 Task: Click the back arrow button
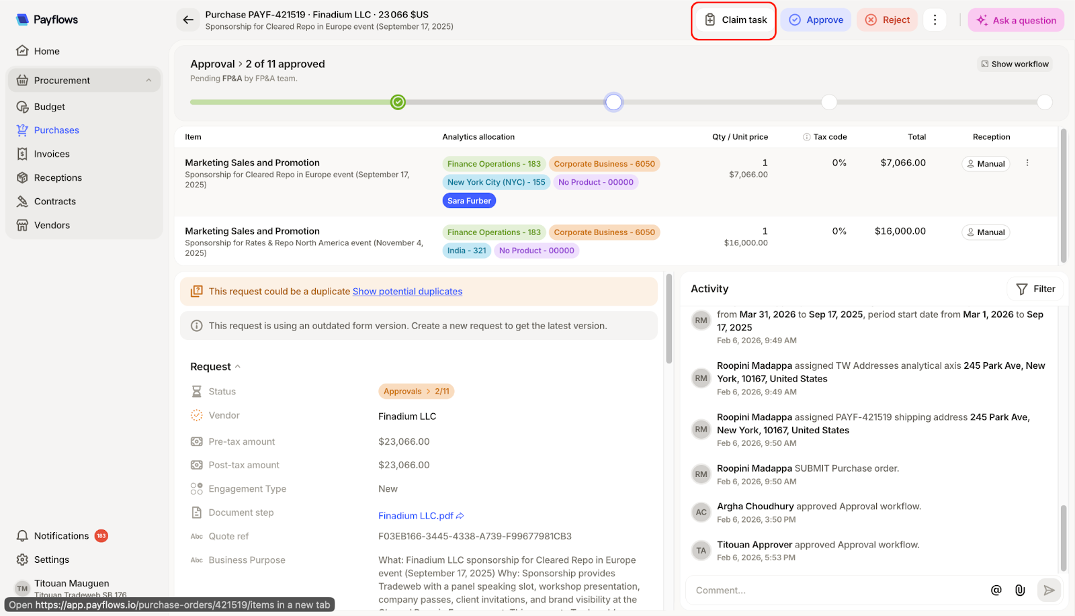click(188, 20)
